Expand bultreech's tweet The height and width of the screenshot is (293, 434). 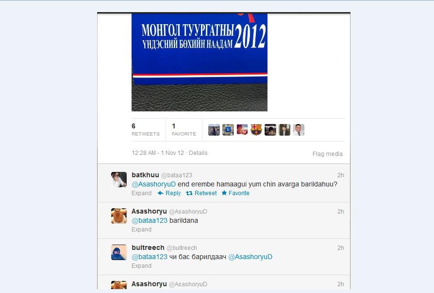[141, 266]
